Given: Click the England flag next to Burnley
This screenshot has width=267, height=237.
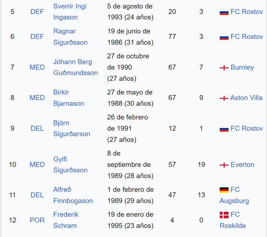Looking at the screenshot, I should click(x=224, y=68).
